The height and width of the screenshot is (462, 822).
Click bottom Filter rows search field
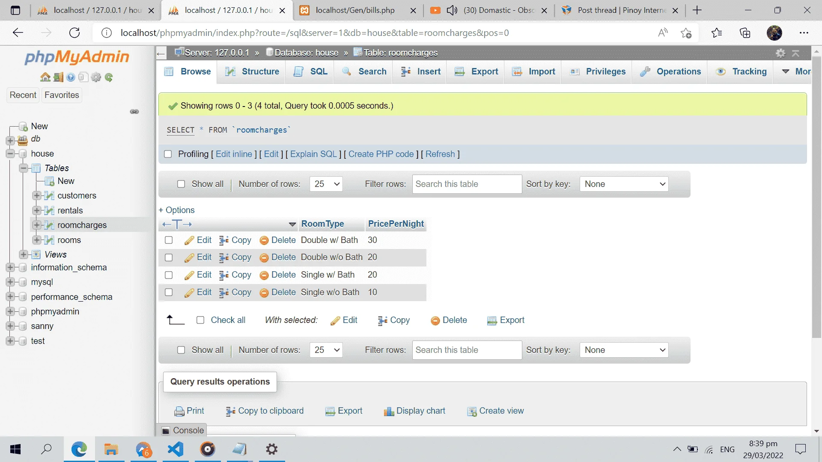point(467,350)
